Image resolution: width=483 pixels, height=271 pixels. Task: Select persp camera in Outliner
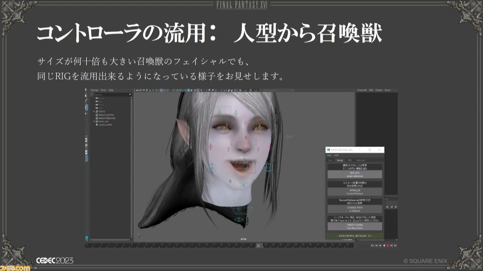click(102, 98)
